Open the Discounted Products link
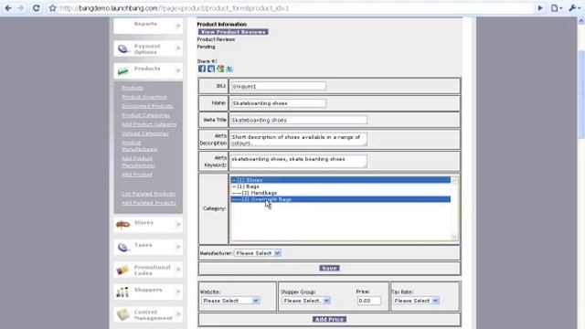585x329 pixels. click(147, 106)
